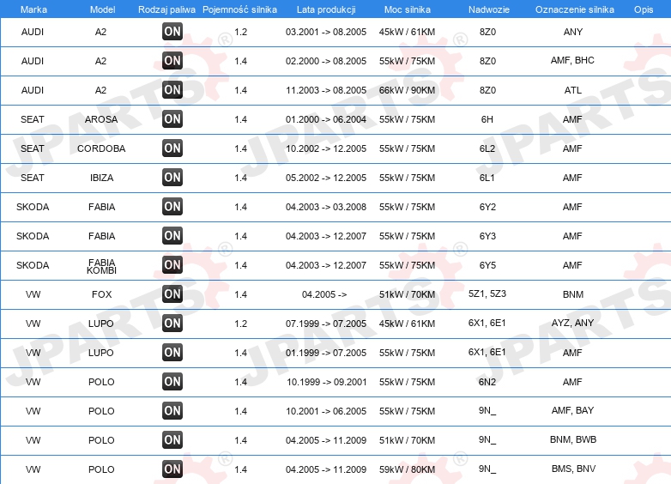
Task: Click the ON icon in the Polo AMF, BAY row
Action: point(172,410)
